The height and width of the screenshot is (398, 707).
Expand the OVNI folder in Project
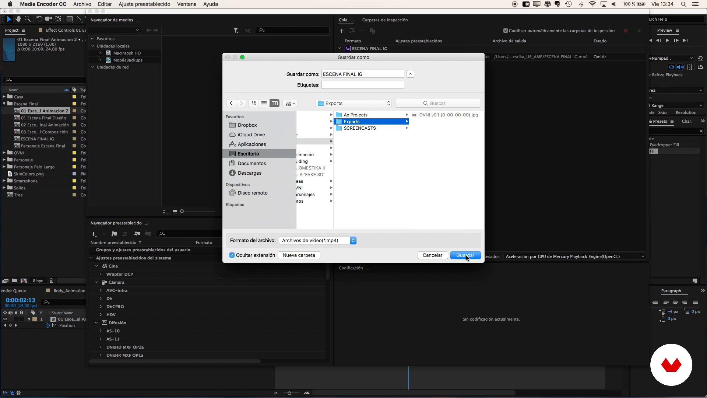(x=4, y=153)
